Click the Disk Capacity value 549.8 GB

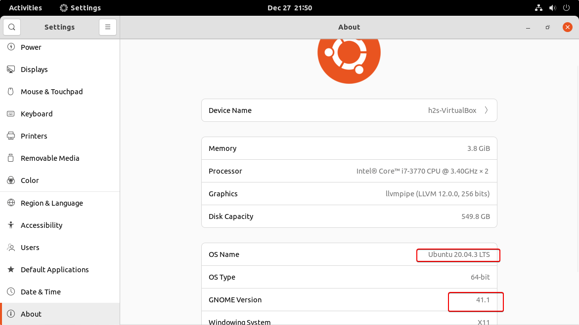point(476,217)
